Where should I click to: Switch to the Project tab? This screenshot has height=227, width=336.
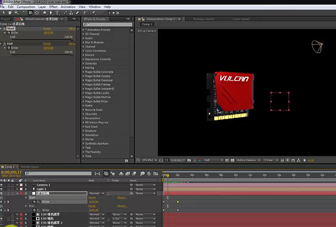(6, 19)
